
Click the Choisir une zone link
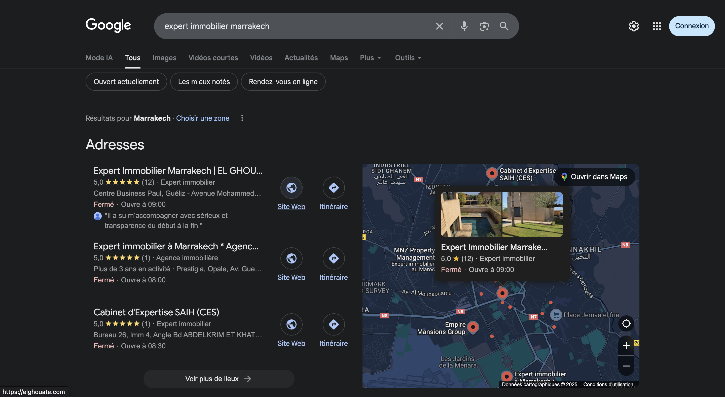click(202, 118)
